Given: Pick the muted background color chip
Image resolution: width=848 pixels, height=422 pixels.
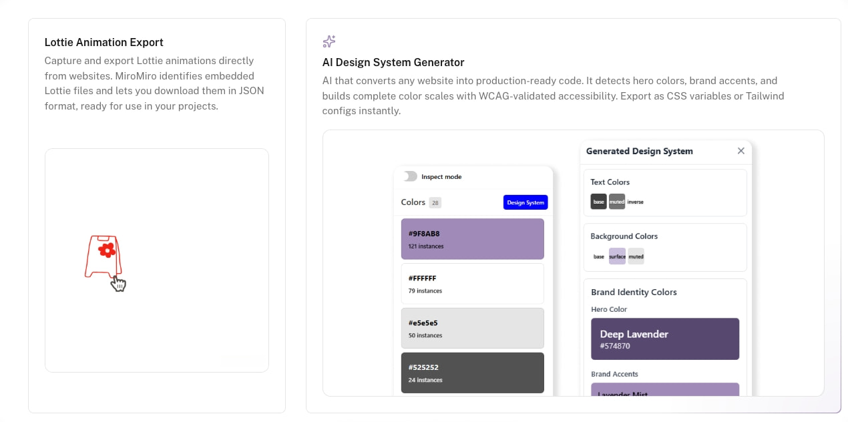Looking at the screenshot, I should [636, 256].
